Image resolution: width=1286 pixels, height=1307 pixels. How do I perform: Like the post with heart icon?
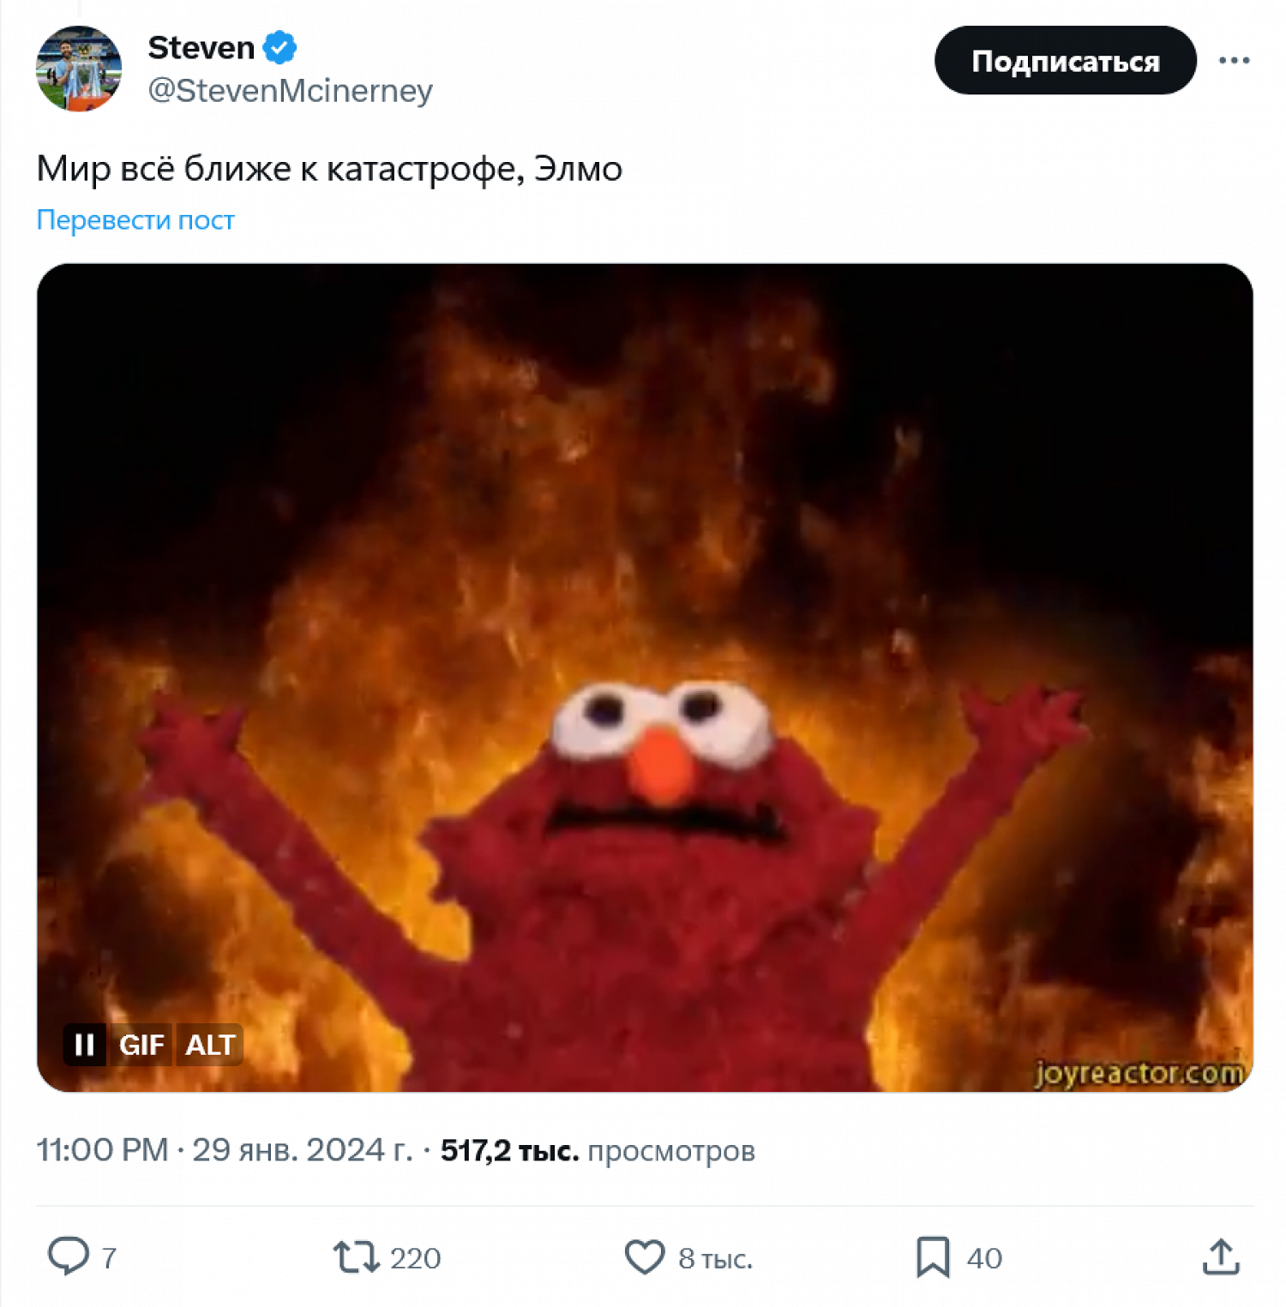click(x=645, y=1256)
